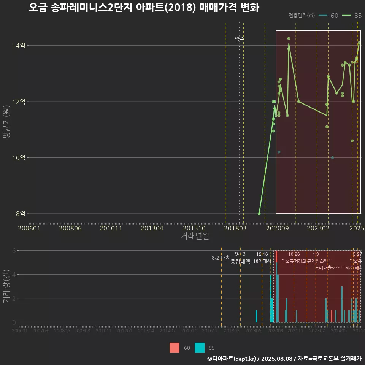Click the 8억 price axis label
The image size is (365, 365).
point(21,213)
